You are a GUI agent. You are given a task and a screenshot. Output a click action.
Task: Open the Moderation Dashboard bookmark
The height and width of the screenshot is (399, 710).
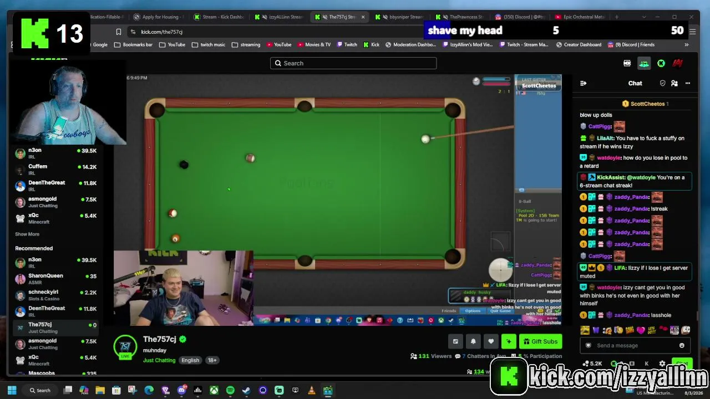point(410,45)
